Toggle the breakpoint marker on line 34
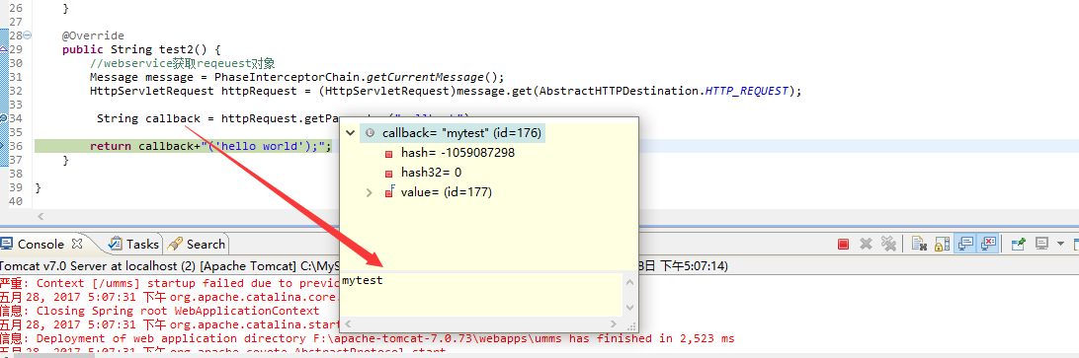The width and height of the screenshot is (1079, 358). point(3,119)
